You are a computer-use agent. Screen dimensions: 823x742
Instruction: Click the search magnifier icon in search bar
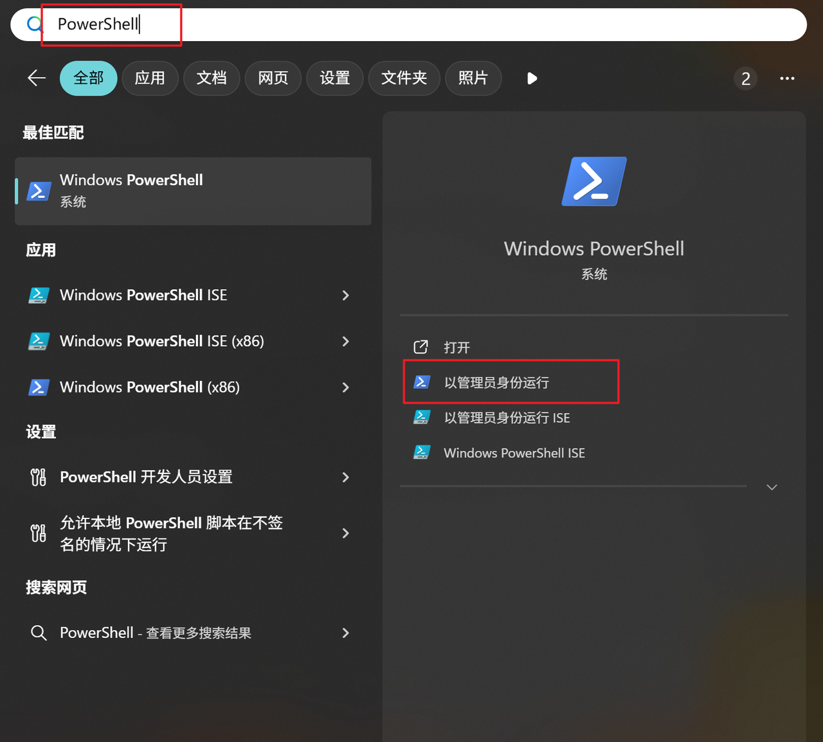[34, 24]
